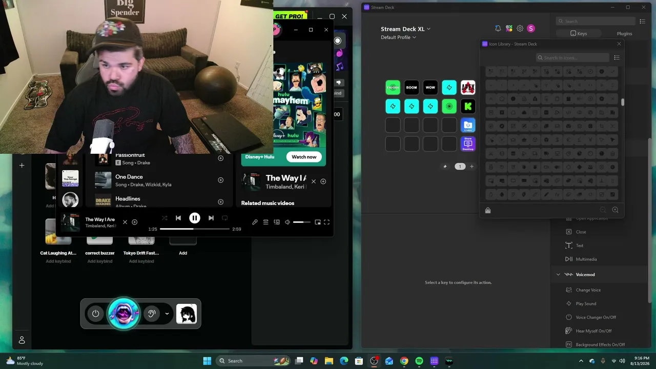
Task: Open Spotify lyrics microphone icon
Action: [x=255, y=222]
